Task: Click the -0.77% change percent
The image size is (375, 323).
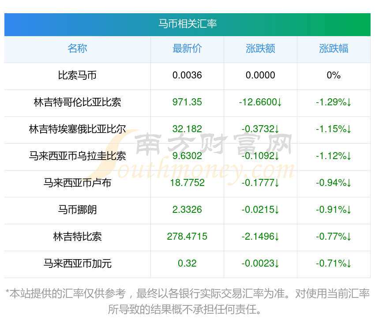Action: point(334,237)
